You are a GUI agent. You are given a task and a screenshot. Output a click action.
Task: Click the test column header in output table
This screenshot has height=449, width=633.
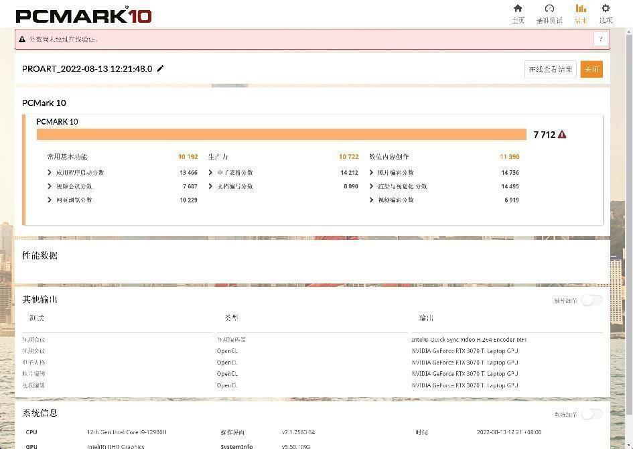36,318
